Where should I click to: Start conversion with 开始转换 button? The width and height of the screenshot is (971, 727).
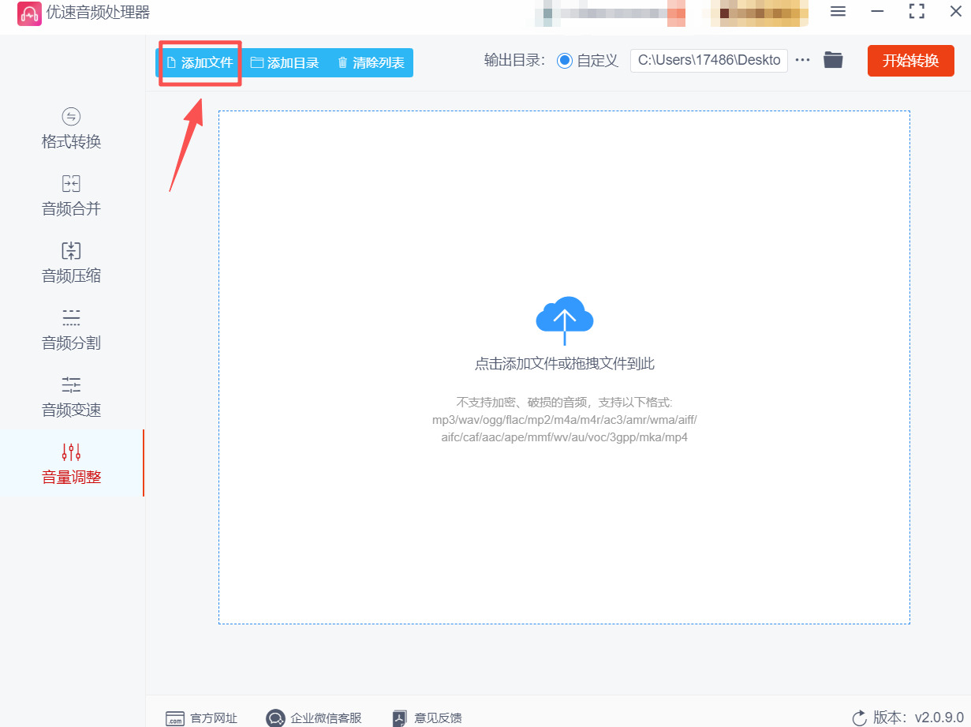tap(911, 61)
